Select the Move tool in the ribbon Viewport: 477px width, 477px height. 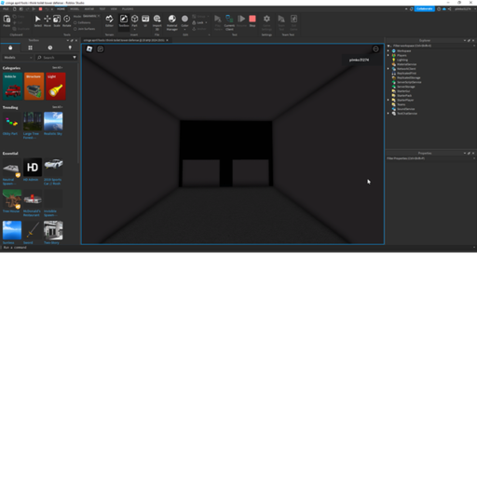(x=48, y=20)
